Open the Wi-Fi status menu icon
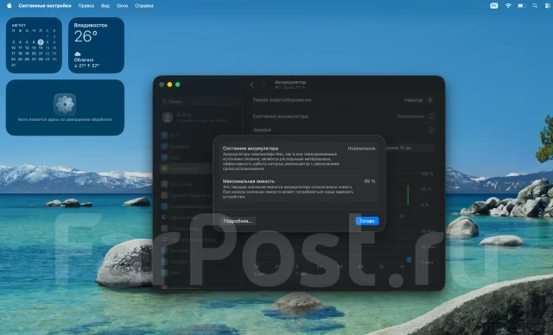The width and height of the screenshot is (553, 335). click(508, 6)
